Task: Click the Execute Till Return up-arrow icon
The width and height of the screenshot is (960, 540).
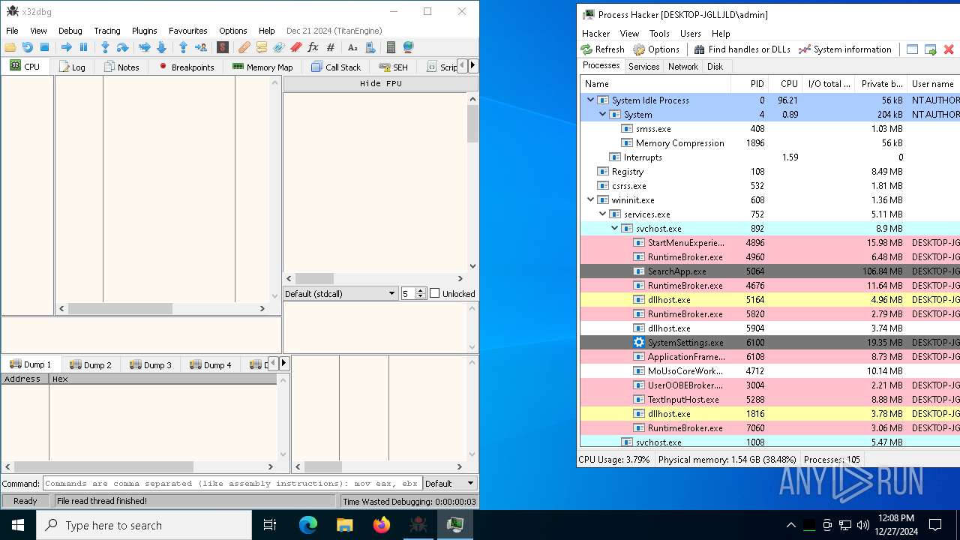Action: tap(183, 47)
